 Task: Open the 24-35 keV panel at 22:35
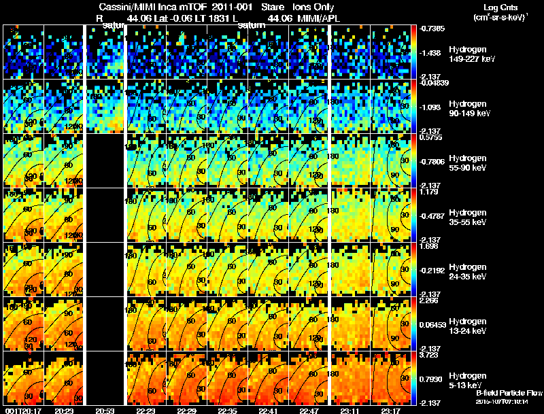[x=228, y=270]
